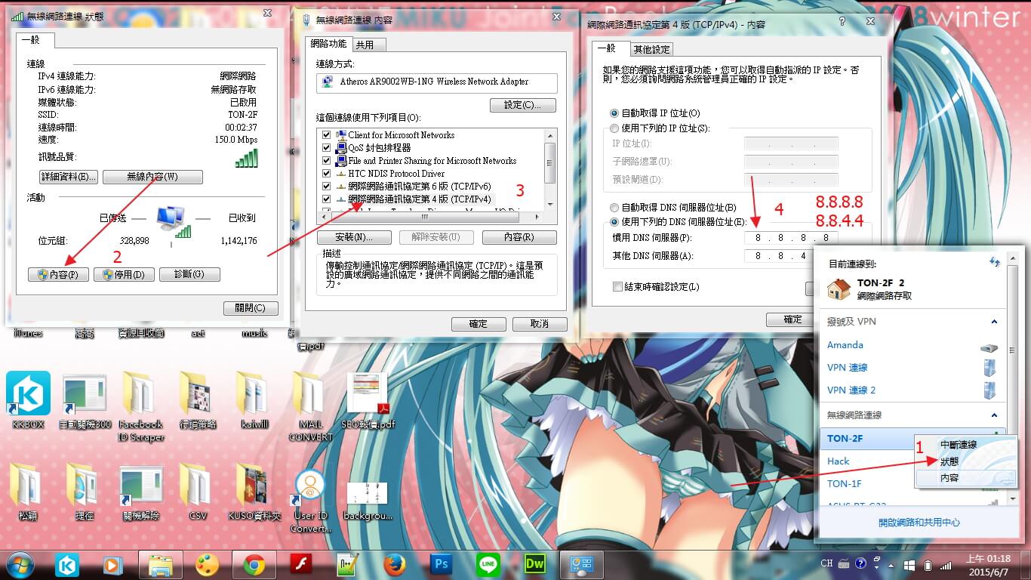Click the vertical scrollbar of the protocol list
The width and height of the screenshot is (1031, 580).
550,169
